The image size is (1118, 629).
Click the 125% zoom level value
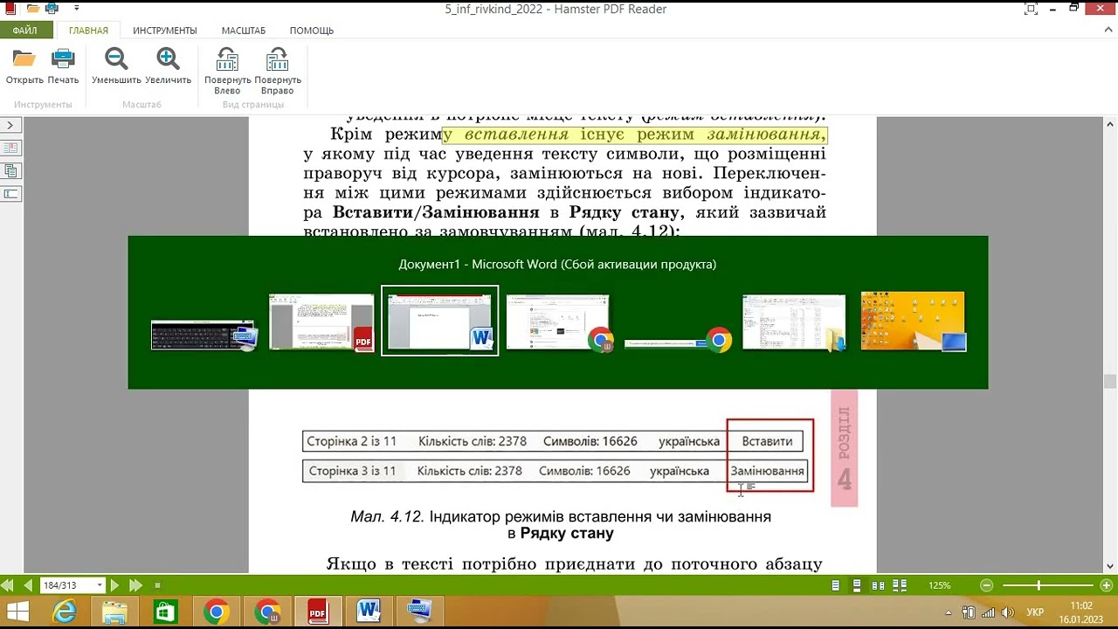point(940,585)
